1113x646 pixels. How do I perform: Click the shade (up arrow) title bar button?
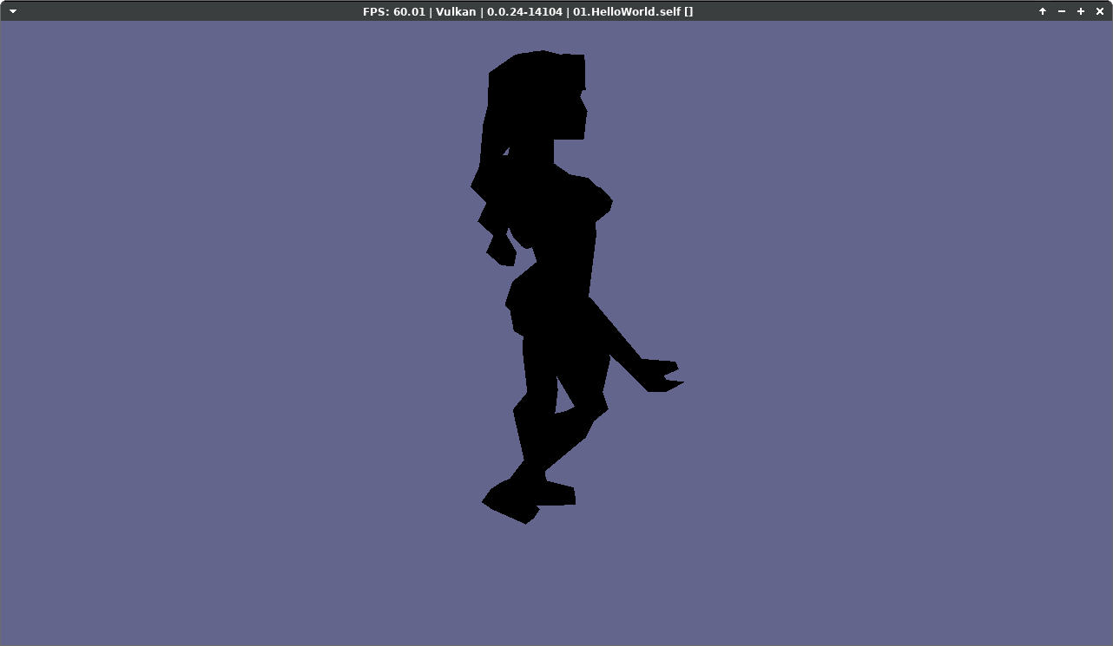coord(1043,11)
